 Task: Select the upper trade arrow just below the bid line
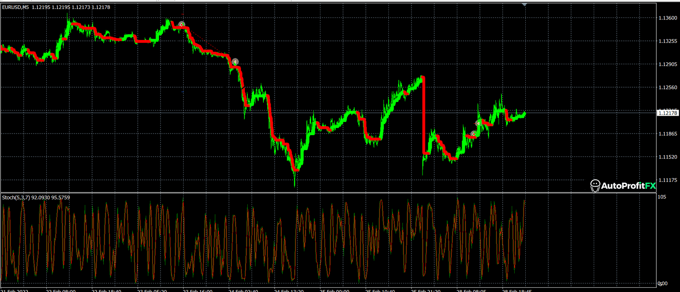[x=479, y=123]
